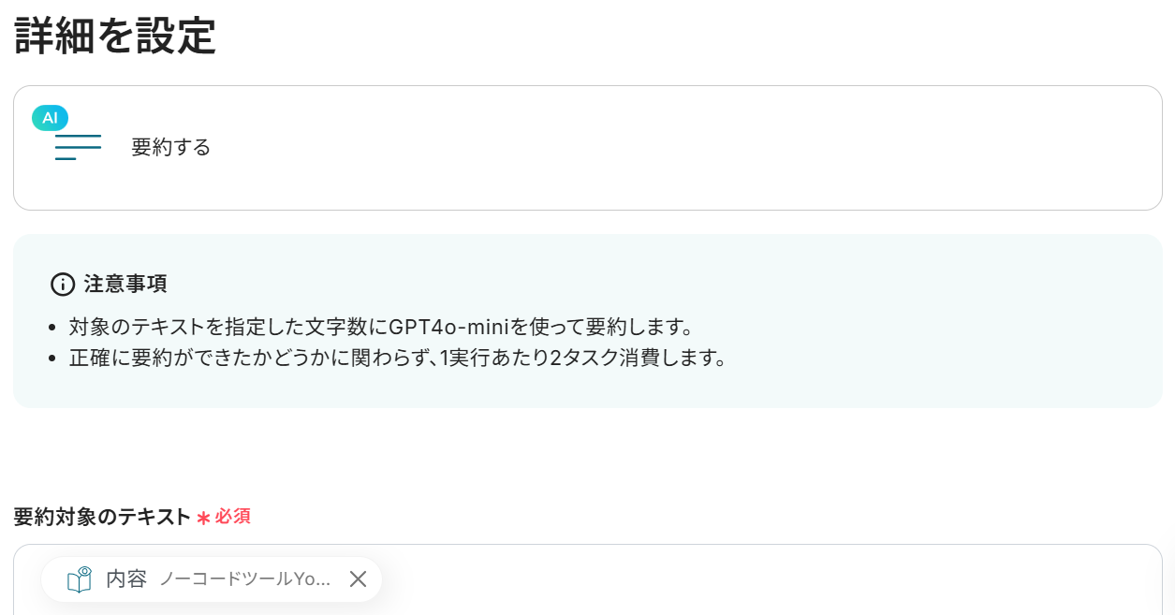
Task: Click the summarize lines icon
Action: point(78,148)
